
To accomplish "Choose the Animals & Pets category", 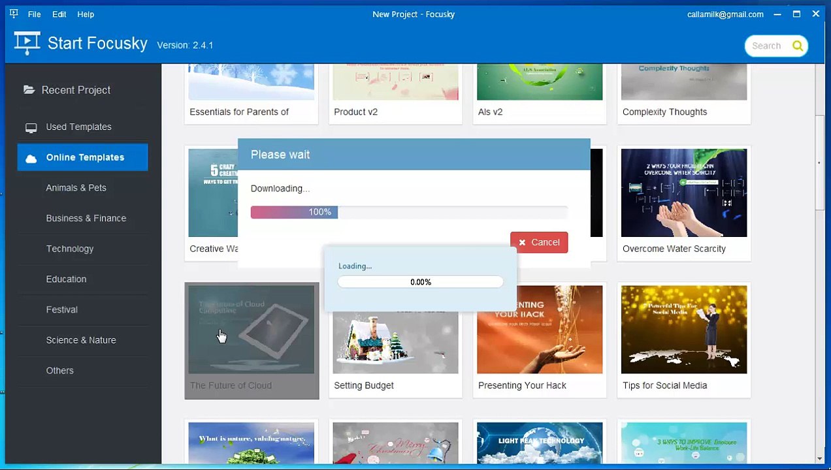I will click(x=76, y=188).
